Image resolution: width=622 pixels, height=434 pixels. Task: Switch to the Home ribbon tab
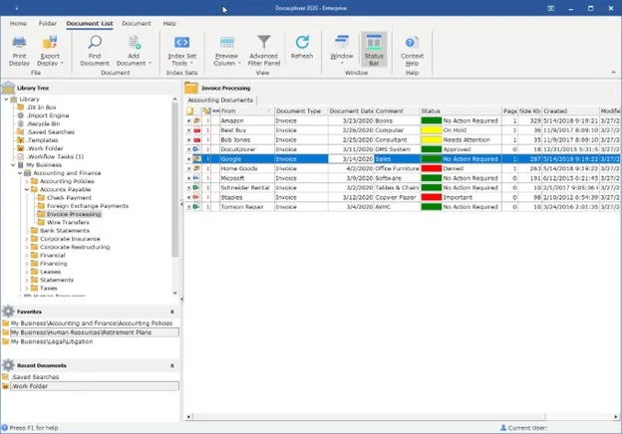click(x=18, y=23)
